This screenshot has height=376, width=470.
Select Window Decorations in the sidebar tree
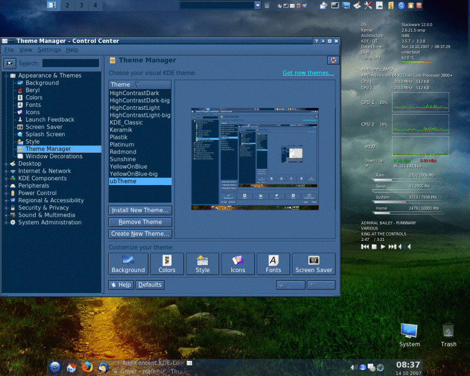pyautogui.click(x=54, y=156)
